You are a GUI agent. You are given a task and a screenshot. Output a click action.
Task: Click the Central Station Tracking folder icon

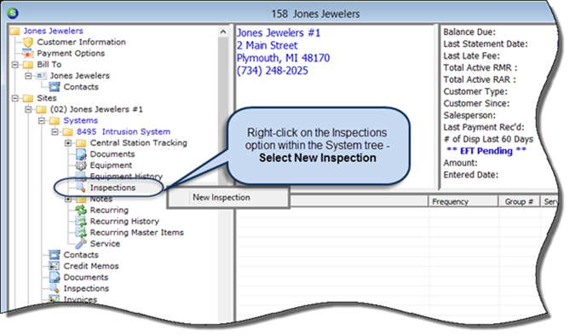point(81,143)
